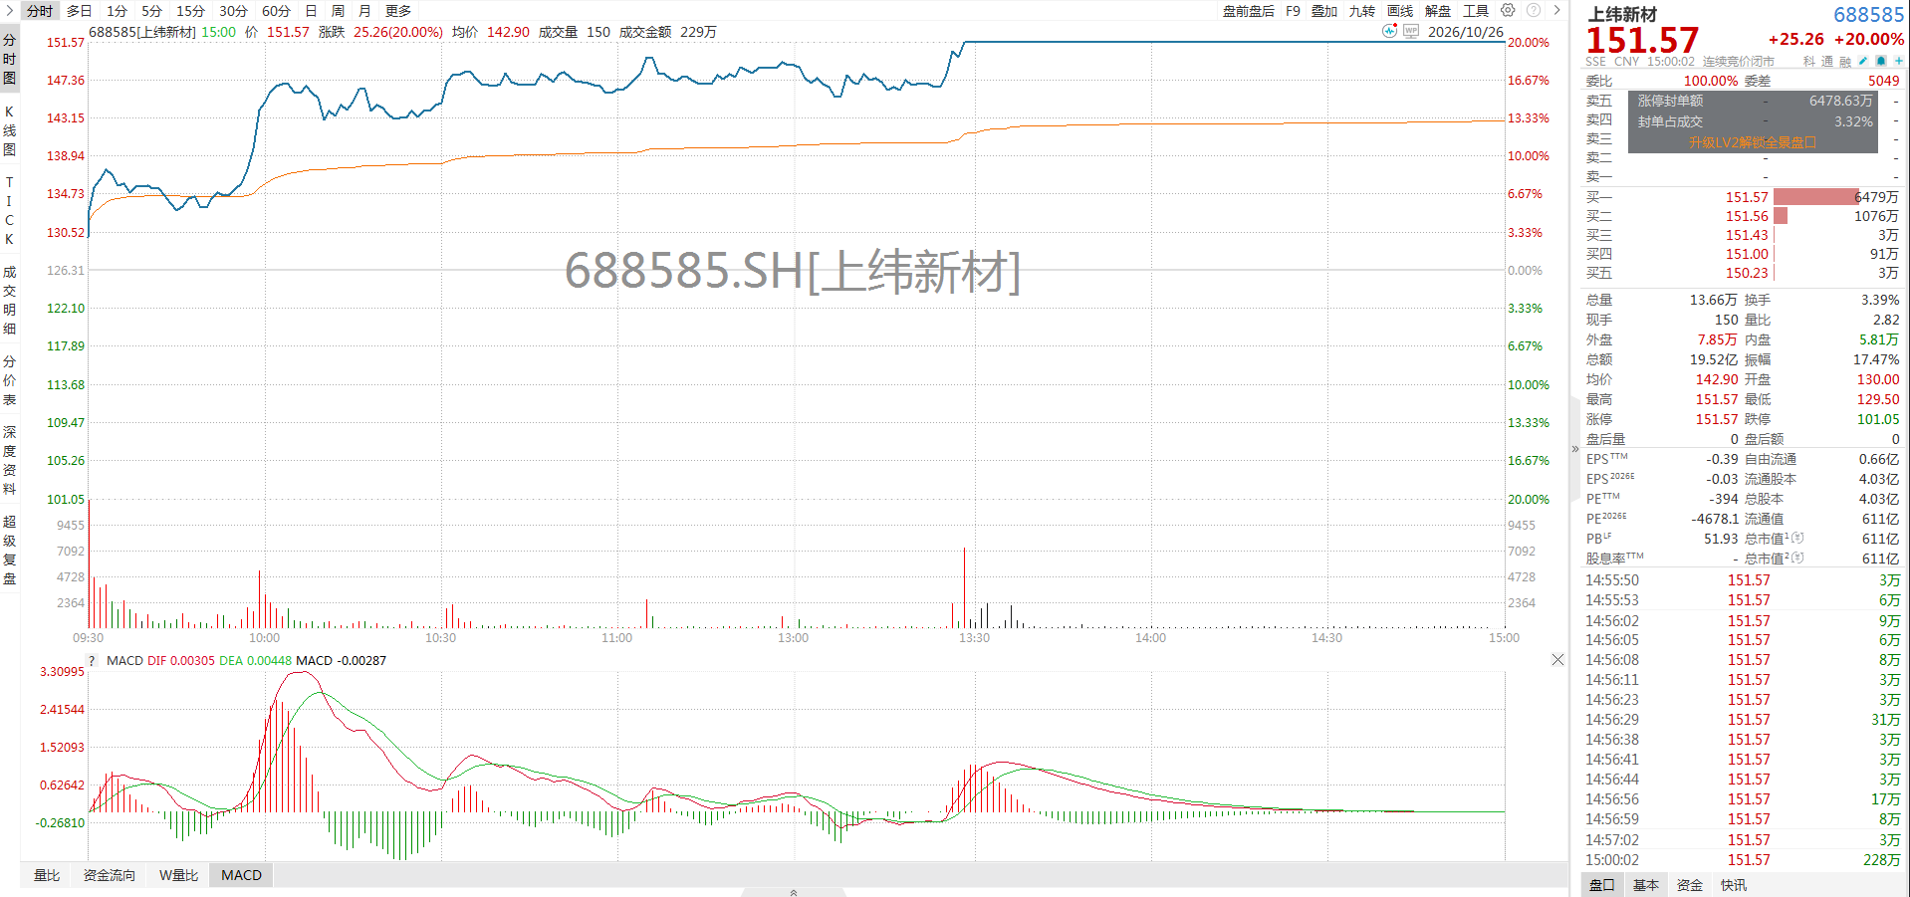The image size is (1910, 897).
Task: Select the 30分 interval
Action: click(233, 11)
